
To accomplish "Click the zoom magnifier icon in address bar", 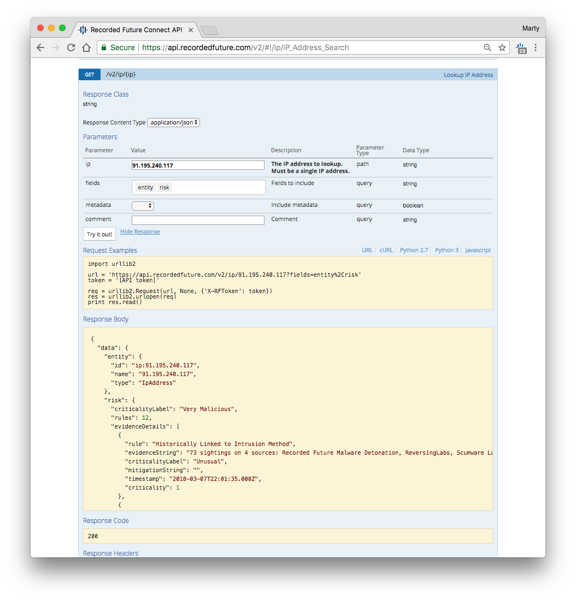I will (x=487, y=47).
